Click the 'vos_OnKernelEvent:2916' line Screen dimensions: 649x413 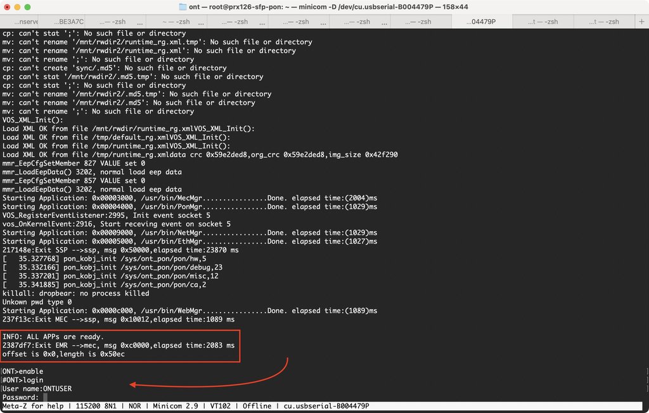[x=117, y=224]
